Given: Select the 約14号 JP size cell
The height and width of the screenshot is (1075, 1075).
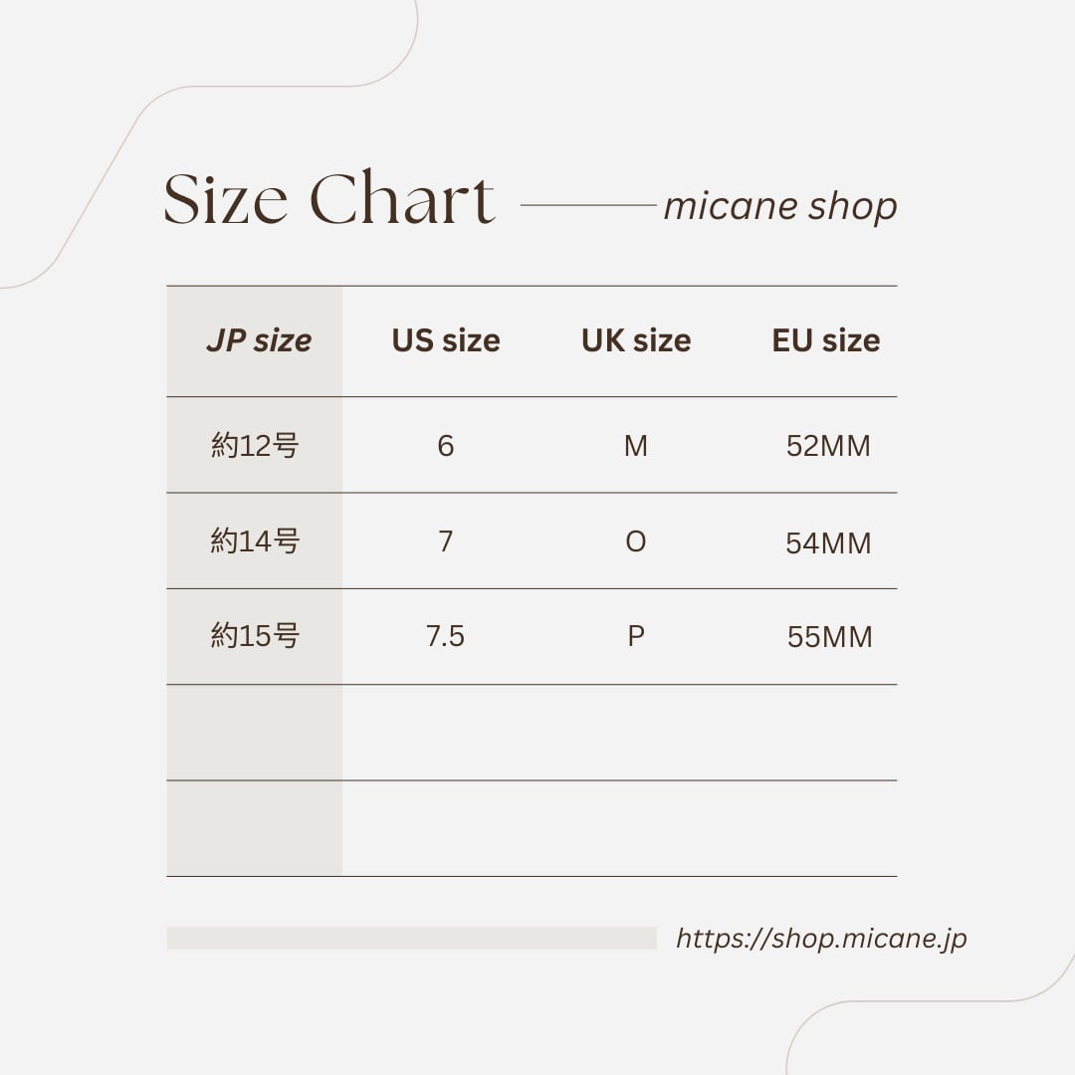Looking at the screenshot, I should click(x=255, y=541).
